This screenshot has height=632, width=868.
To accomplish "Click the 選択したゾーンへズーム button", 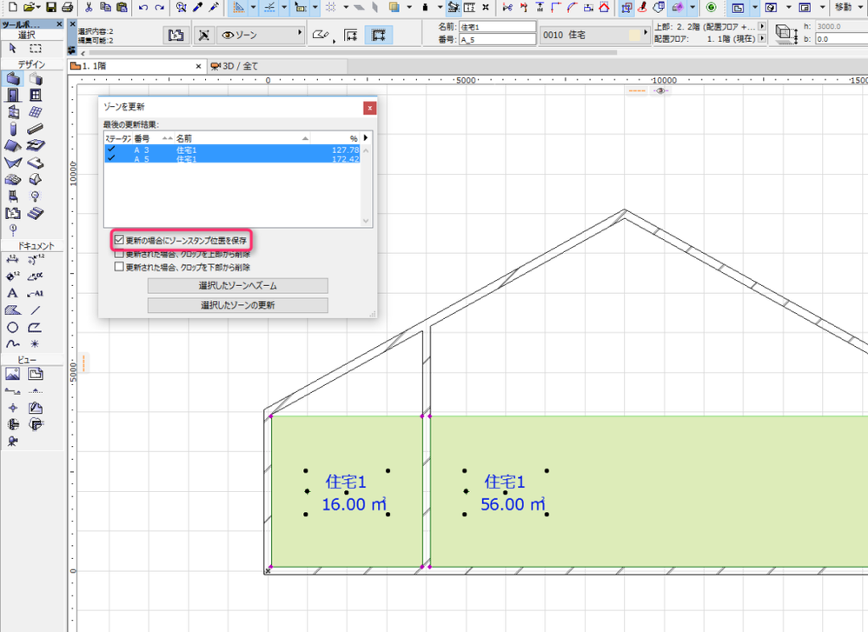I will [x=237, y=286].
